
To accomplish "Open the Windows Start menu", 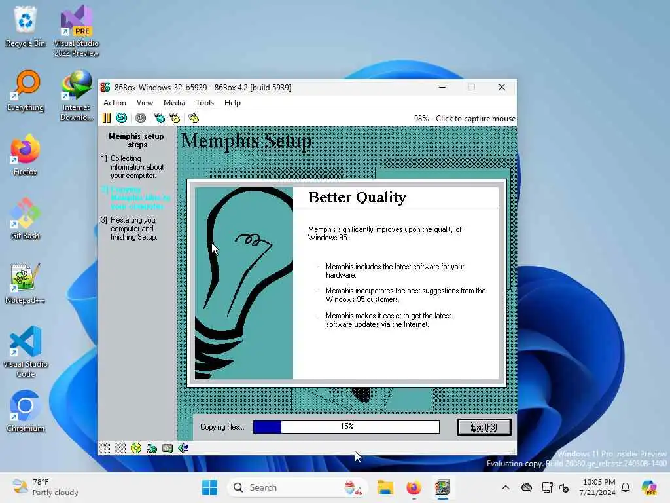I will coord(209,487).
